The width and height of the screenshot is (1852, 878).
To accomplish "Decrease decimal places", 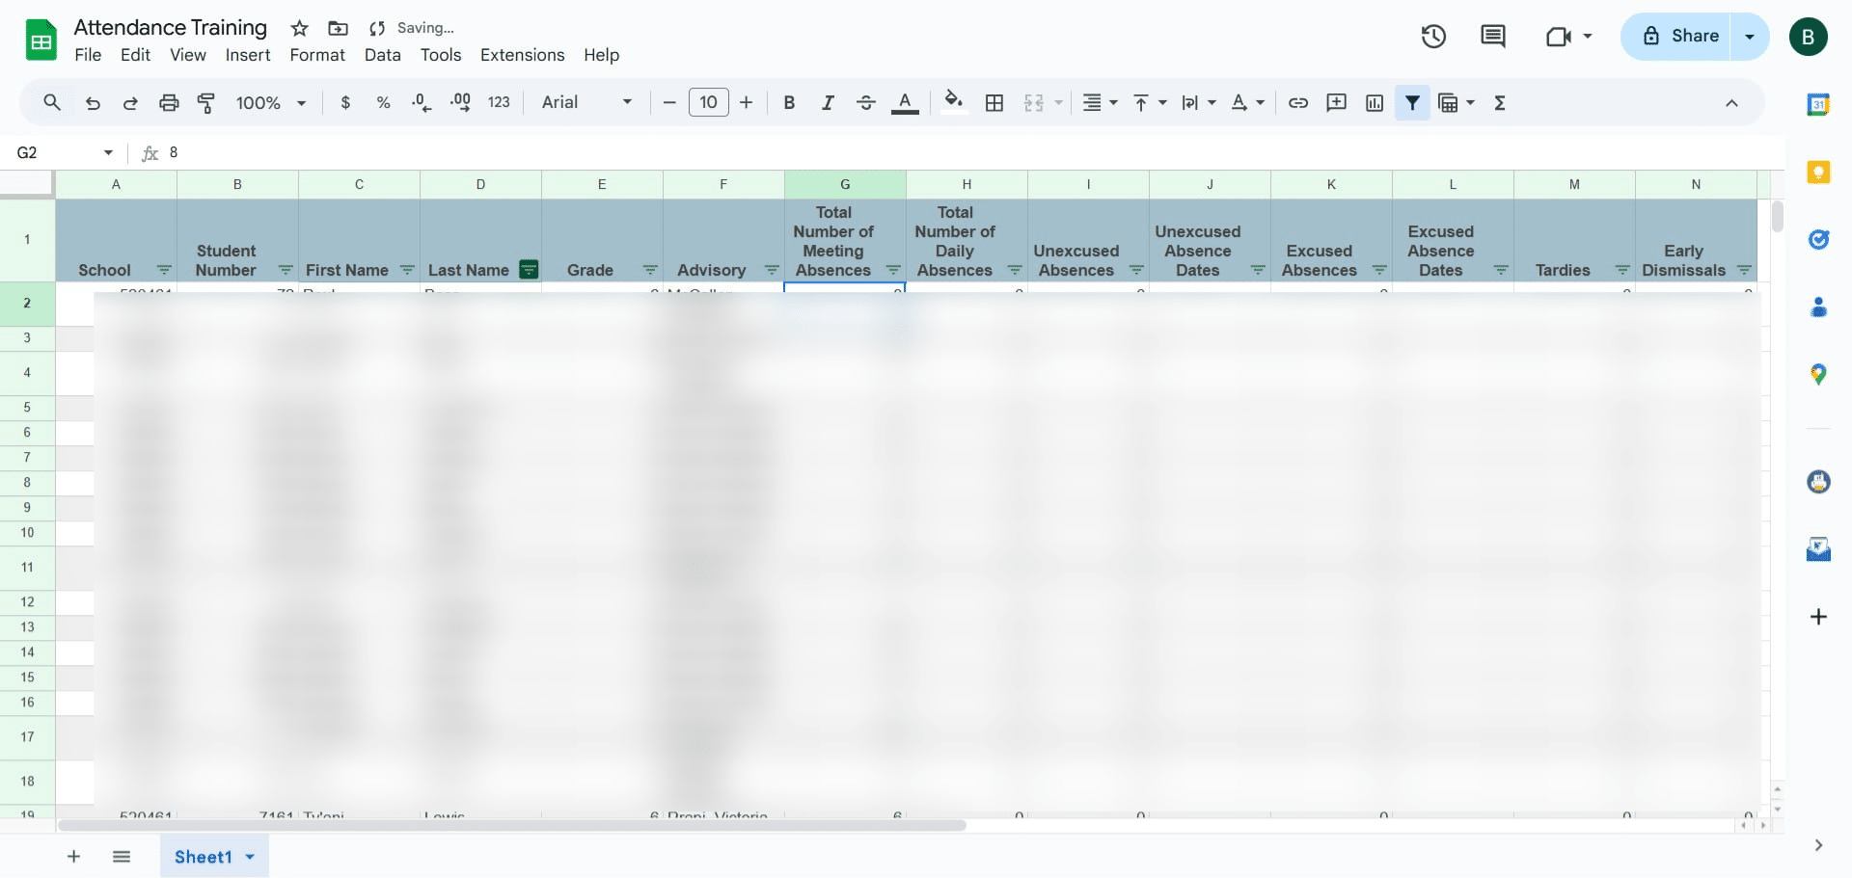I will point(422,102).
